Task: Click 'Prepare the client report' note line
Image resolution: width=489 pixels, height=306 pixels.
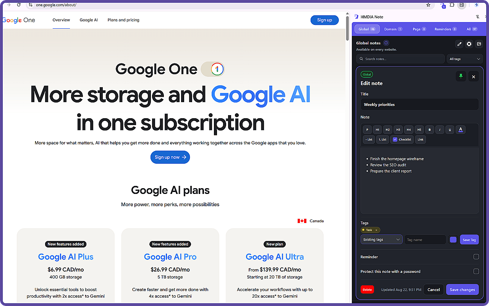Action: (391, 171)
